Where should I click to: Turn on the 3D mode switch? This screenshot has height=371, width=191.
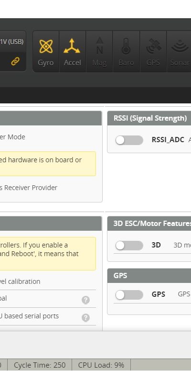click(x=129, y=246)
